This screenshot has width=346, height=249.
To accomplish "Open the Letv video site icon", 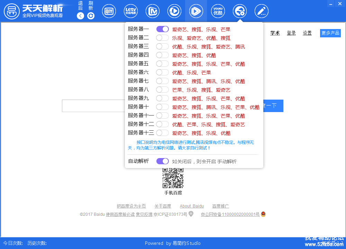I will pyautogui.click(x=131, y=11).
